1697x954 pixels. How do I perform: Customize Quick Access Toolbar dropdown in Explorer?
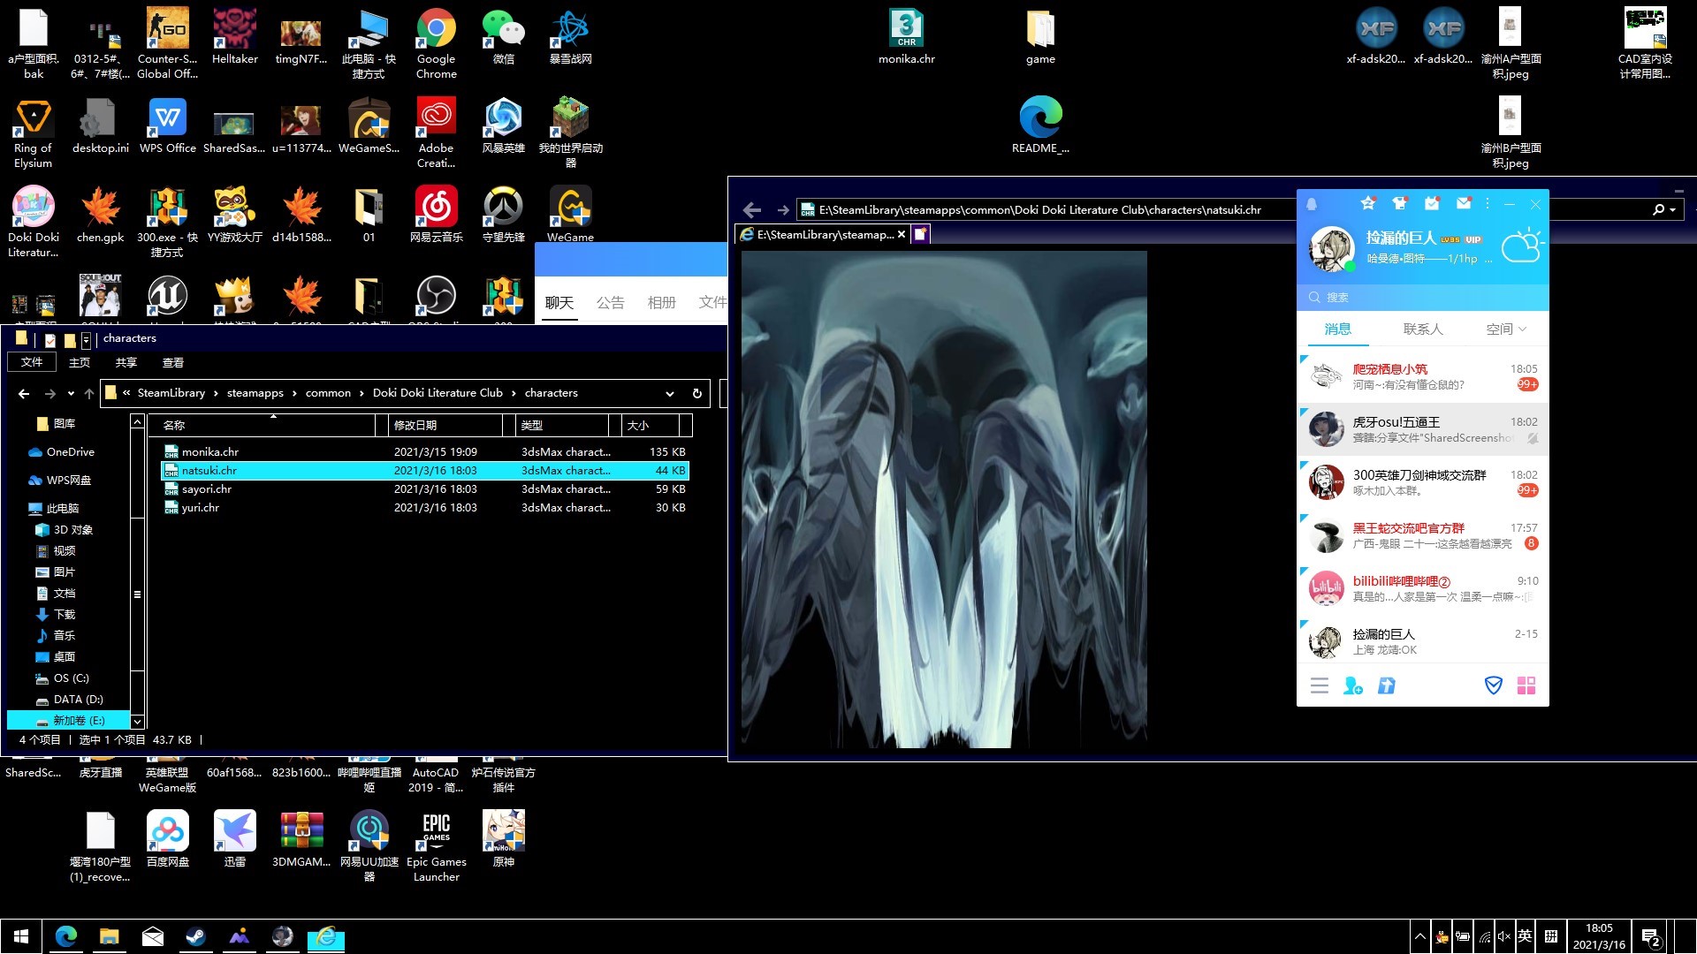tap(86, 339)
